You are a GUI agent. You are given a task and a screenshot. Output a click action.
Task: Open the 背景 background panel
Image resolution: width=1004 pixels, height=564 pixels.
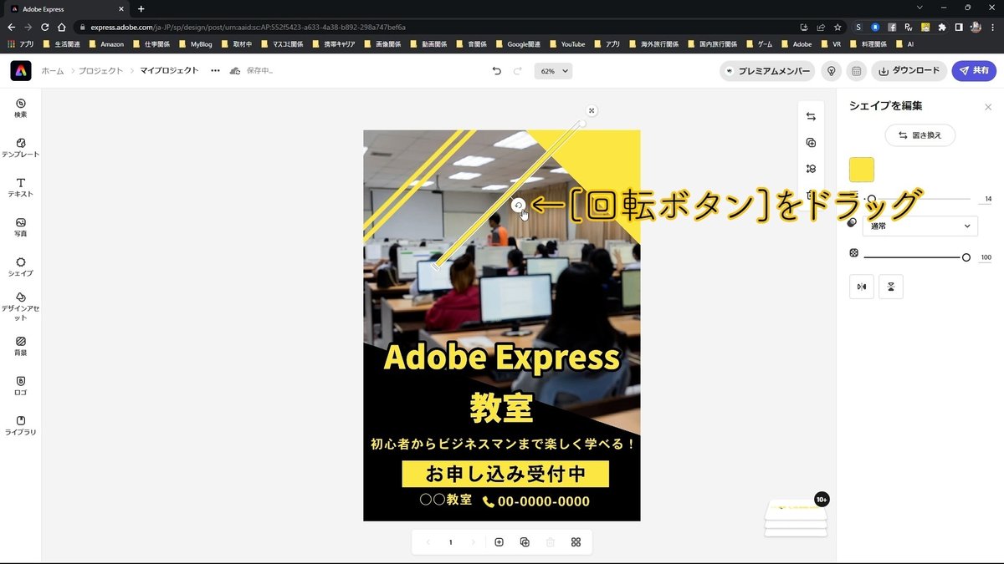tap(21, 346)
